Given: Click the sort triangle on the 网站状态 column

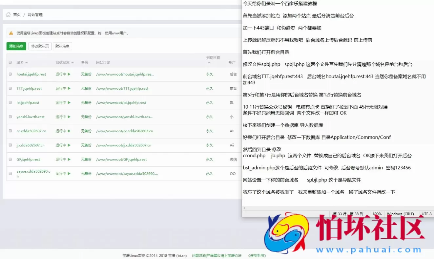Looking at the screenshot, I should [x=72, y=62].
